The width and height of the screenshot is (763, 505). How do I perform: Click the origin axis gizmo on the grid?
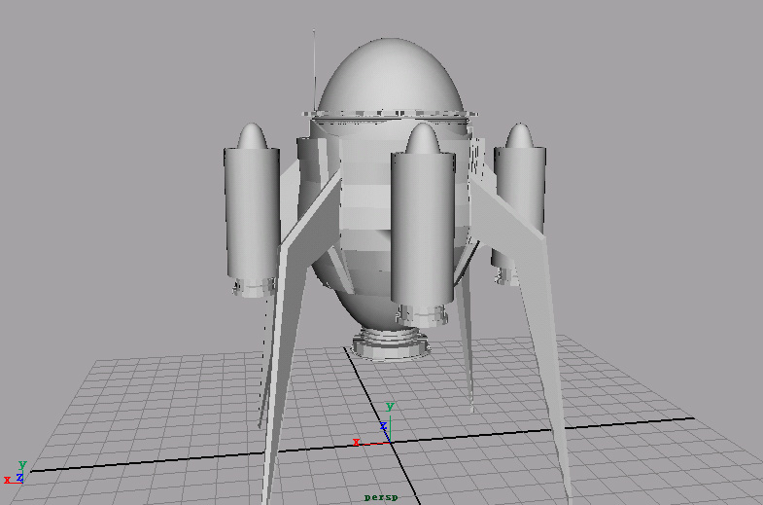click(374, 424)
